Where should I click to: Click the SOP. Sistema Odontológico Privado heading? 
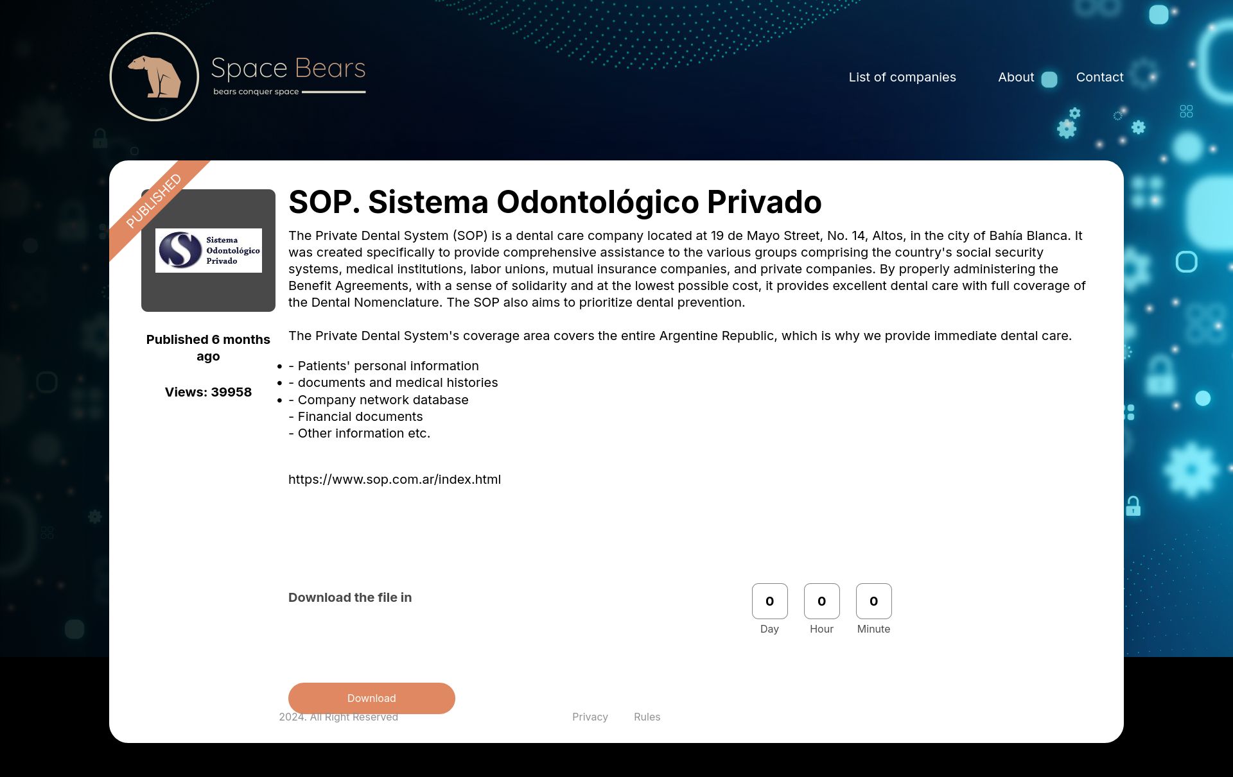tap(555, 201)
